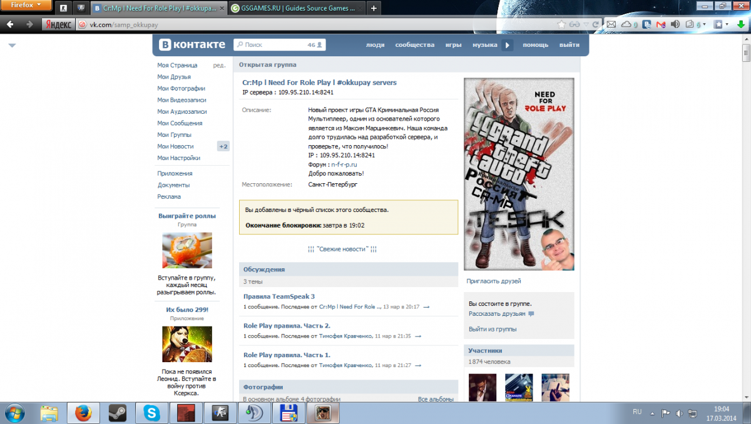The image size is (751, 424).
Task: Click into the VK search field
Action: point(279,45)
